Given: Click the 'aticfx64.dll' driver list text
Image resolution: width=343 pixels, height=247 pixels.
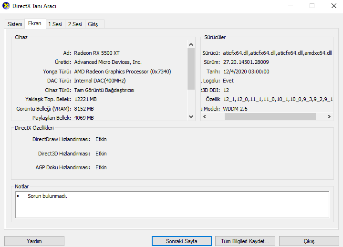Looking at the screenshot, I should click(277, 53).
